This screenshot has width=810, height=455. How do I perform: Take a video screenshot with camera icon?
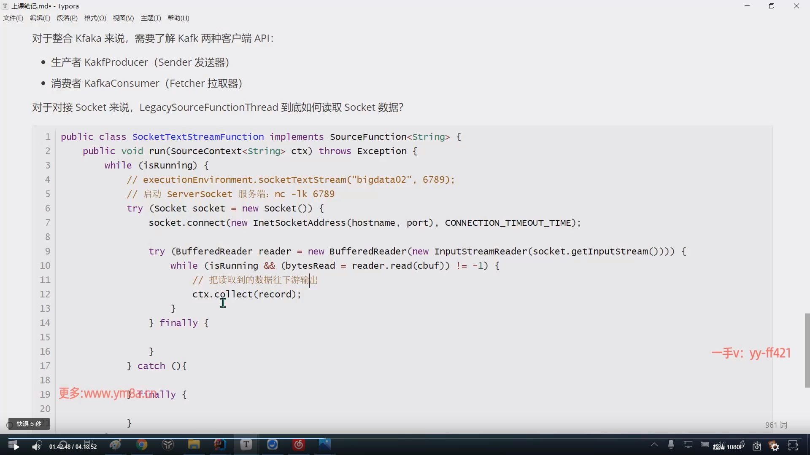tap(757, 447)
